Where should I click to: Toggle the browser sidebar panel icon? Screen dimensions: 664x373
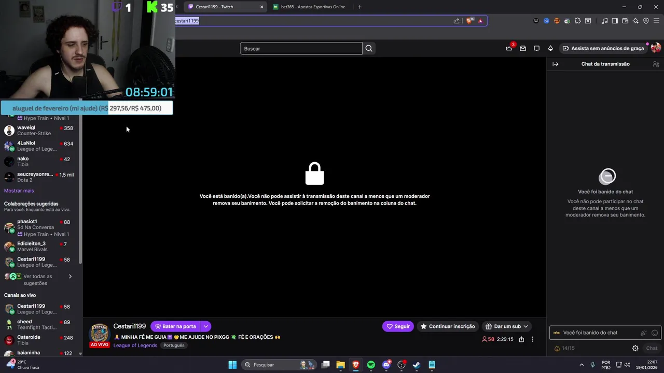tap(615, 21)
